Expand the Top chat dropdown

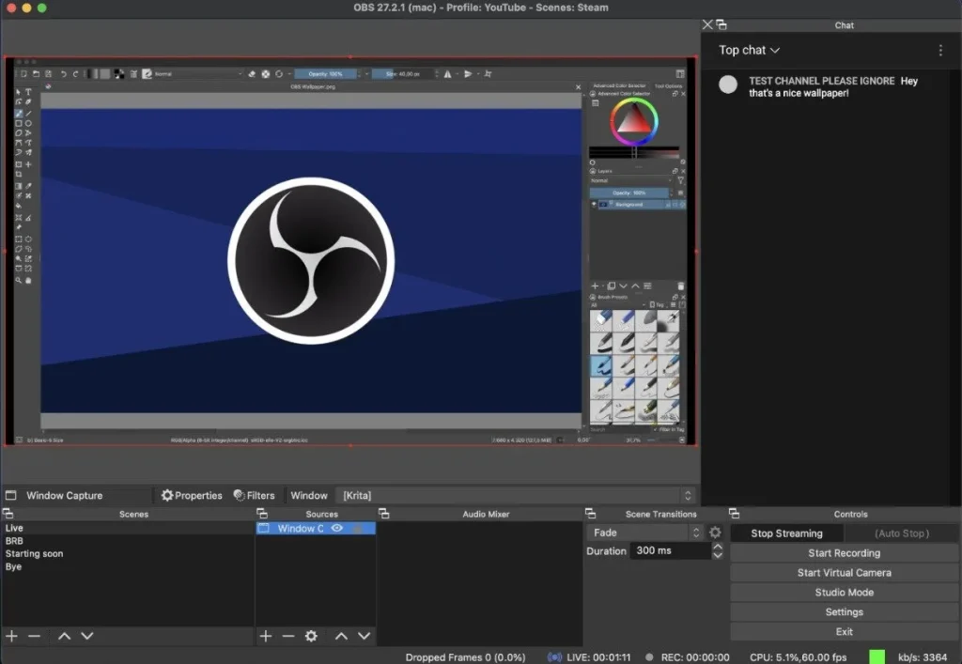[x=749, y=51]
